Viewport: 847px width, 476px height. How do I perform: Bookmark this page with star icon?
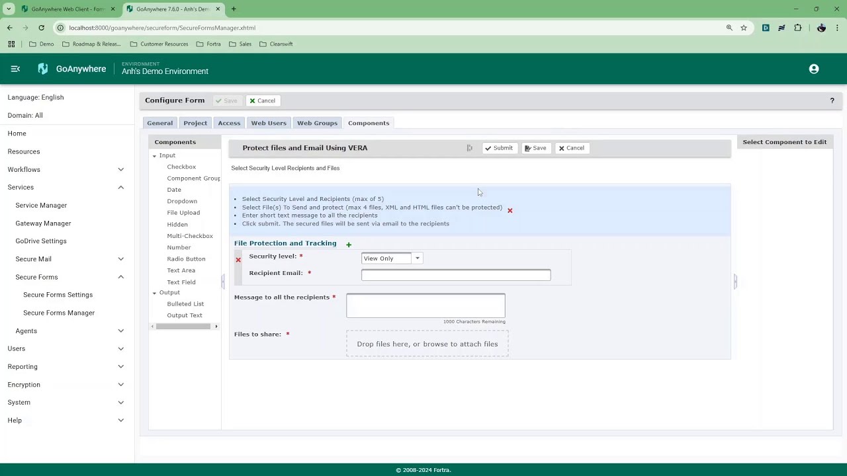pos(744,28)
